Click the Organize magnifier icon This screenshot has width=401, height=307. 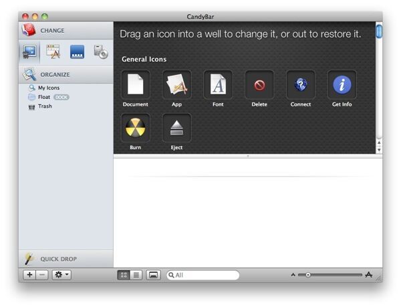(x=29, y=74)
